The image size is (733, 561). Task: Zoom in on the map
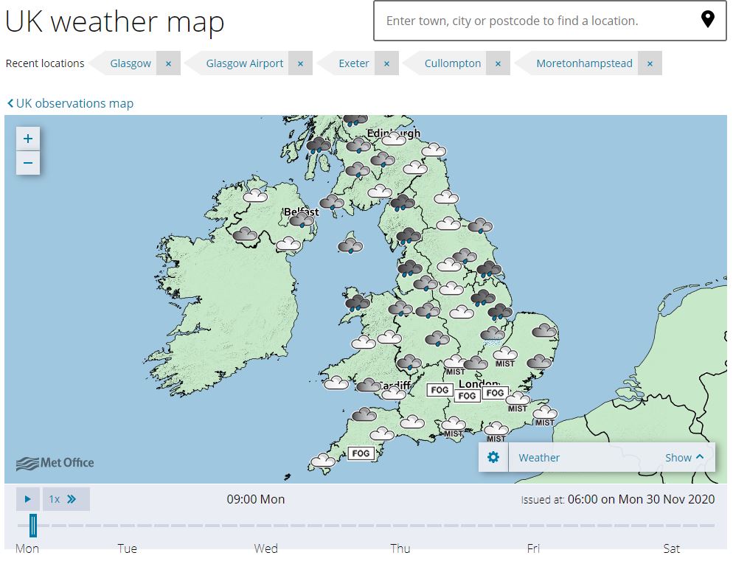pos(27,138)
